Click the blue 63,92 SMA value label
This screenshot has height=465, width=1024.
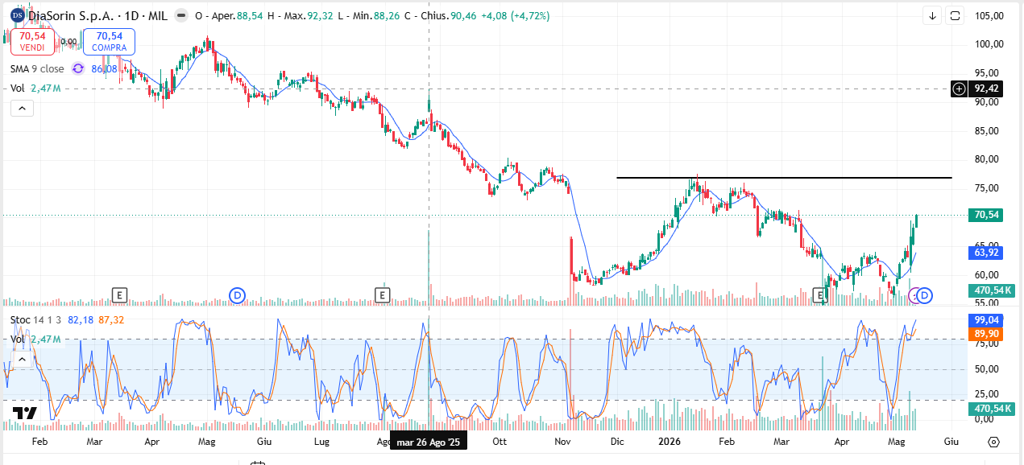986,252
